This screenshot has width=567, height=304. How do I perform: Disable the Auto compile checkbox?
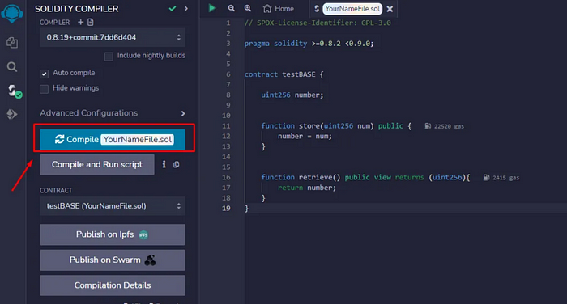(44, 74)
